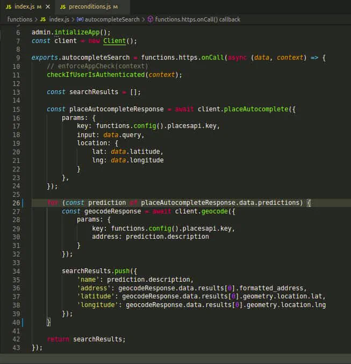Click prediction.description on line 30
351x364 pixels.
(x=167, y=237)
